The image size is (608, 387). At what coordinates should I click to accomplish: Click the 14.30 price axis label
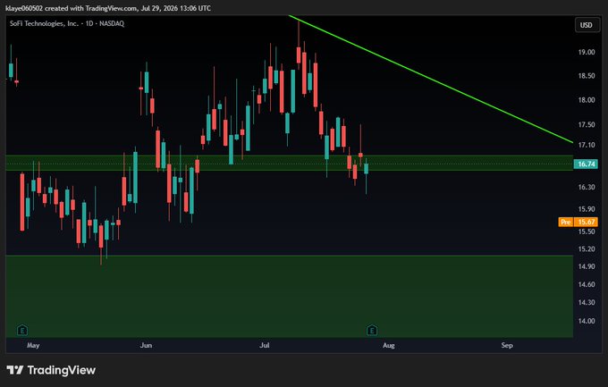coord(587,302)
